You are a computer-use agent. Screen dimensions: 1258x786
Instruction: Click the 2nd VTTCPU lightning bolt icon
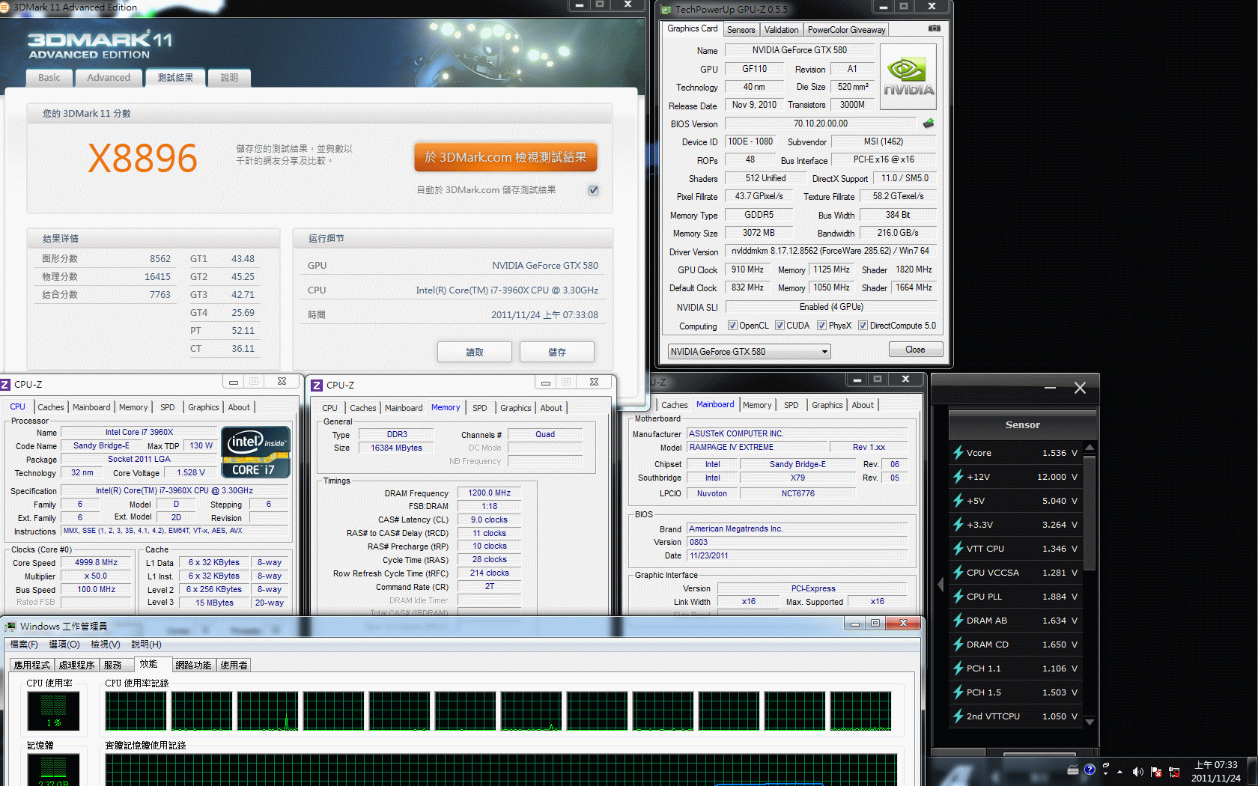[x=958, y=716]
